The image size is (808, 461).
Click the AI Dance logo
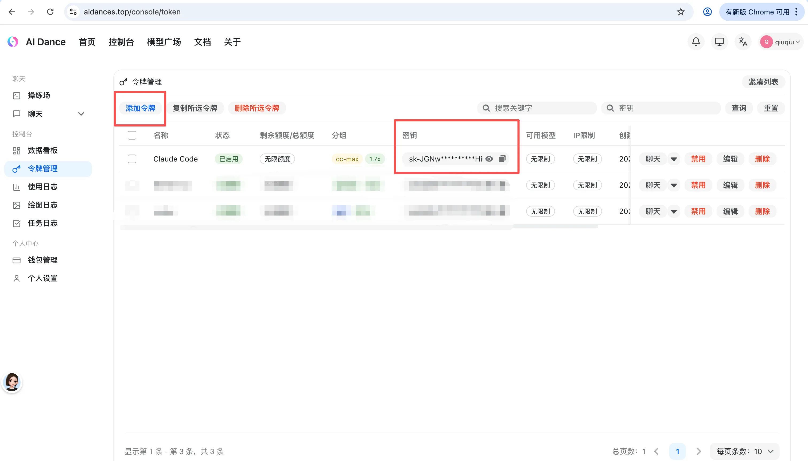[13, 42]
